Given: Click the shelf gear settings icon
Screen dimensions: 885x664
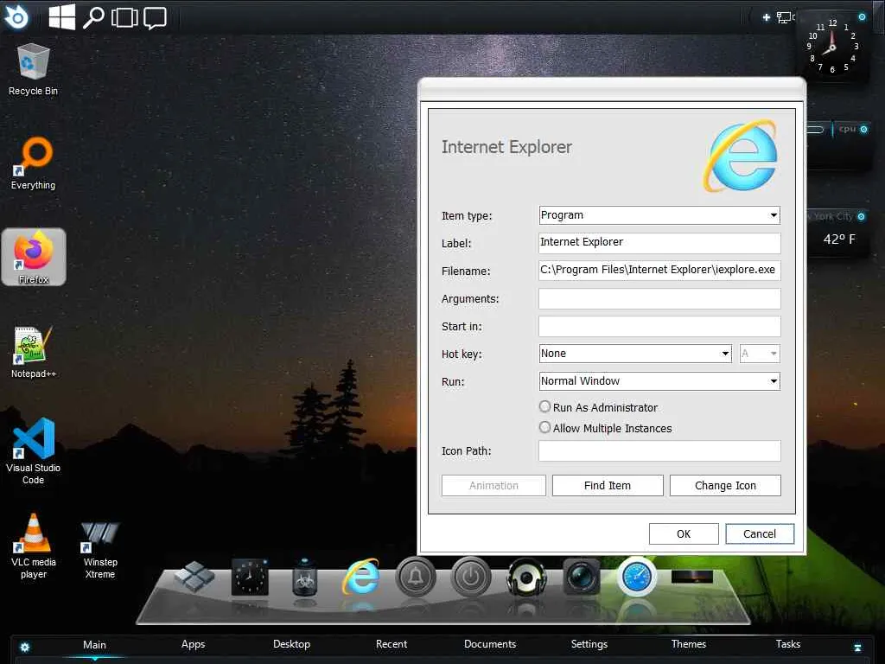Looking at the screenshot, I should click(x=25, y=647).
